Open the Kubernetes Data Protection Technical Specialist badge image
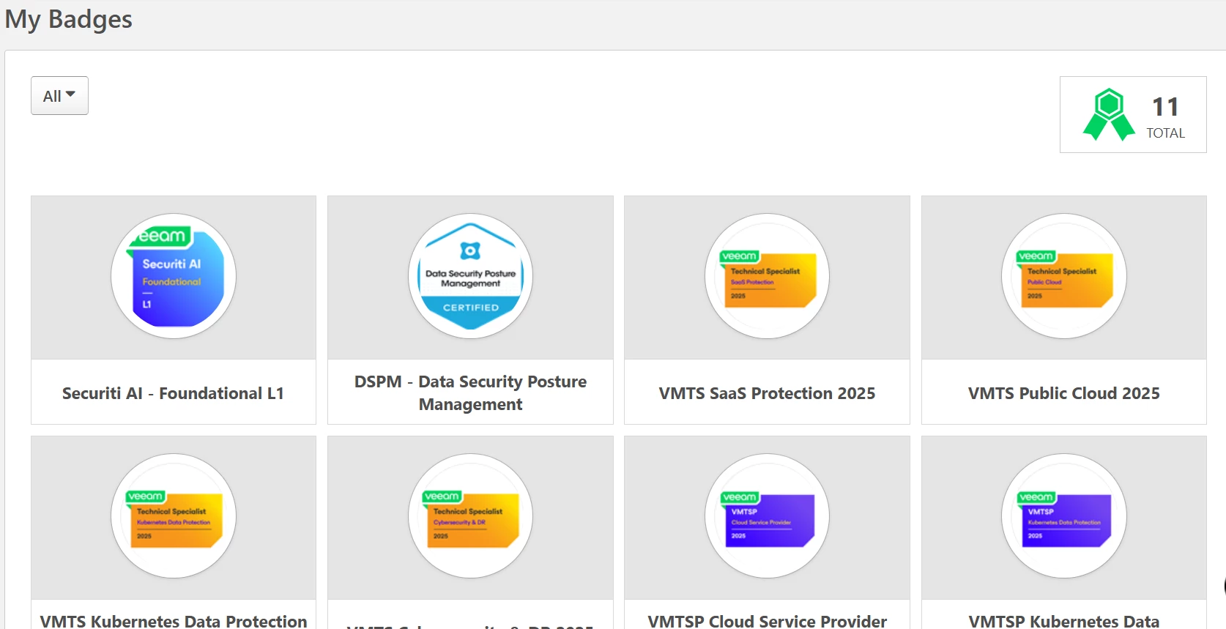The width and height of the screenshot is (1226, 629). click(x=174, y=516)
